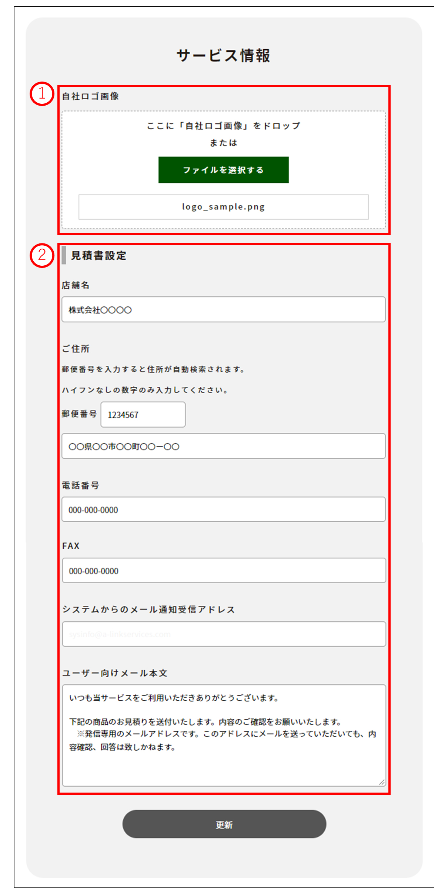Viewport: 448px width, 893px height.
Task: Select the address field with ○○県○○市
Action: [x=223, y=446]
